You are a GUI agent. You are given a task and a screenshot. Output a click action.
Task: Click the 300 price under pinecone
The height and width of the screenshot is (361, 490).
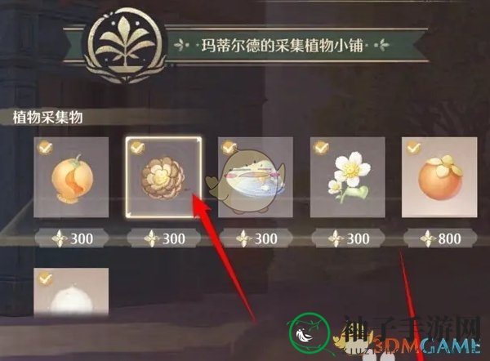[164, 238]
